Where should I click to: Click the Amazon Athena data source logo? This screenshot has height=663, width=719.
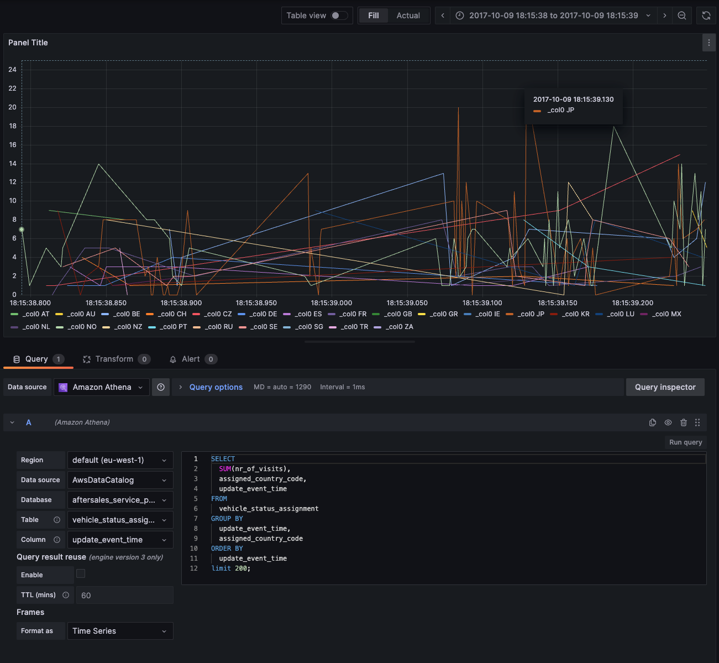(x=63, y=387)
